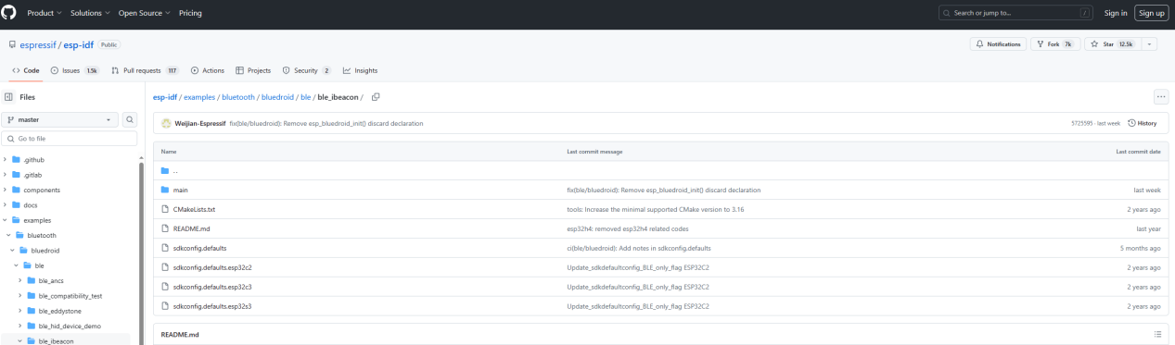Collapse the bluetooth folder chevron
Screen dimensions: 1175x345
click(x=9, y=235)
